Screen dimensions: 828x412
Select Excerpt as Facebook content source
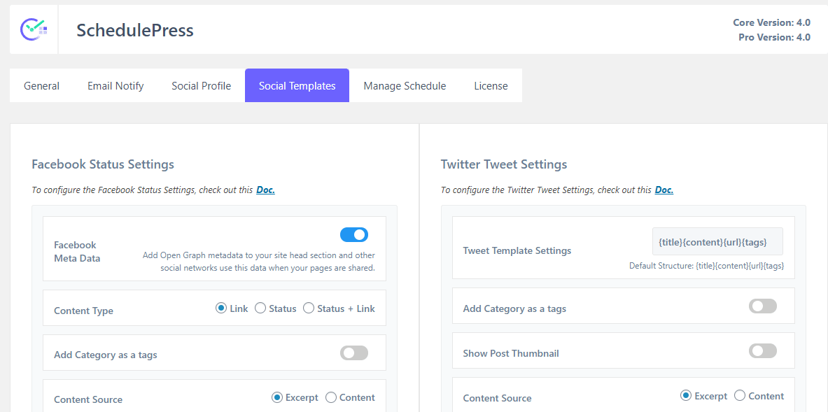coord(276,397)
